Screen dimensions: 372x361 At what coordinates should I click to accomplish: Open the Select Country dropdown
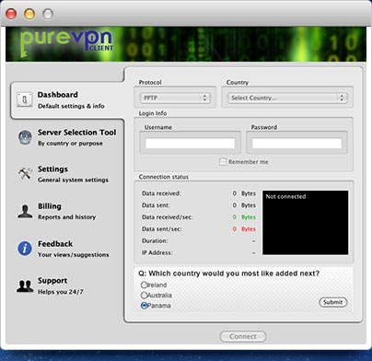click(x=287, y=98)
